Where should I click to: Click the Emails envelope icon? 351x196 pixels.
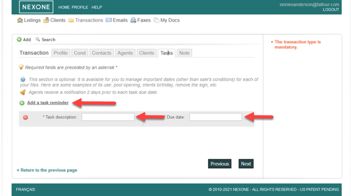pyautogui.click(x=109, y=20)
